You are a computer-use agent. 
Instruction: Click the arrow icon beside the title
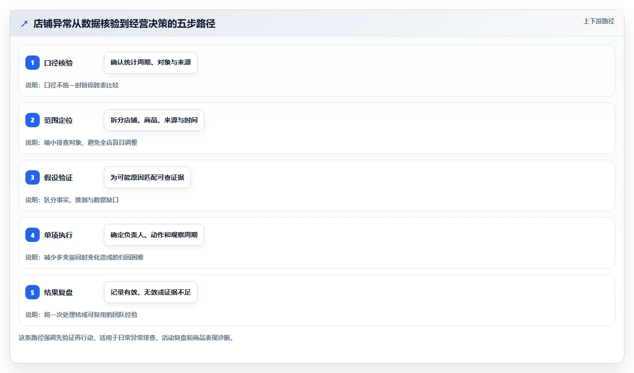(24, 24)
